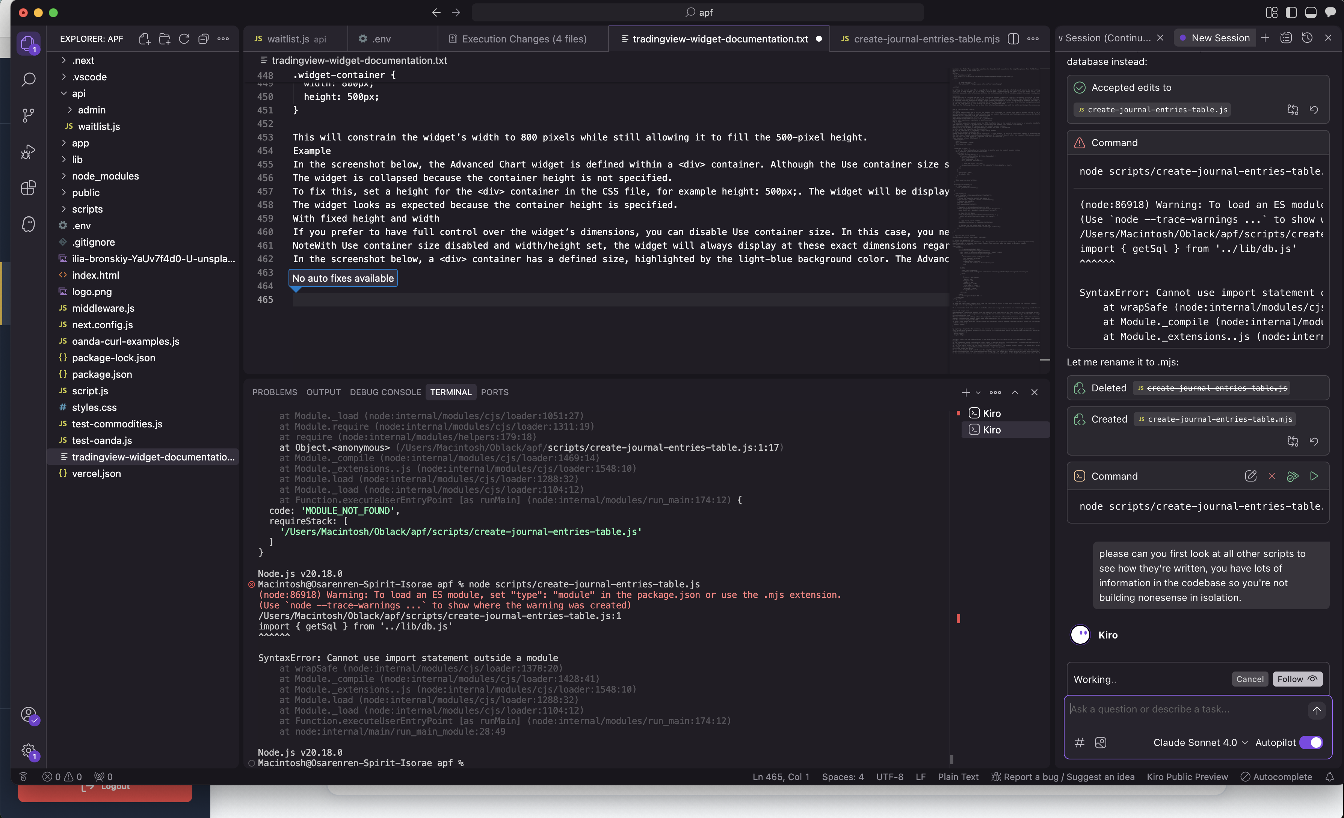1344x818 pixels.
Task: Run the pending command with play icon
Action: (x=1314, y=476)
